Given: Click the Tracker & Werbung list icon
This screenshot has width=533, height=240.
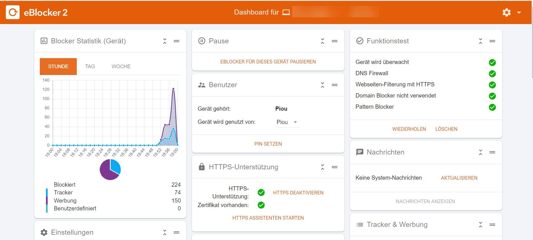Looking at the screenshot, I should tap(360, 225).
